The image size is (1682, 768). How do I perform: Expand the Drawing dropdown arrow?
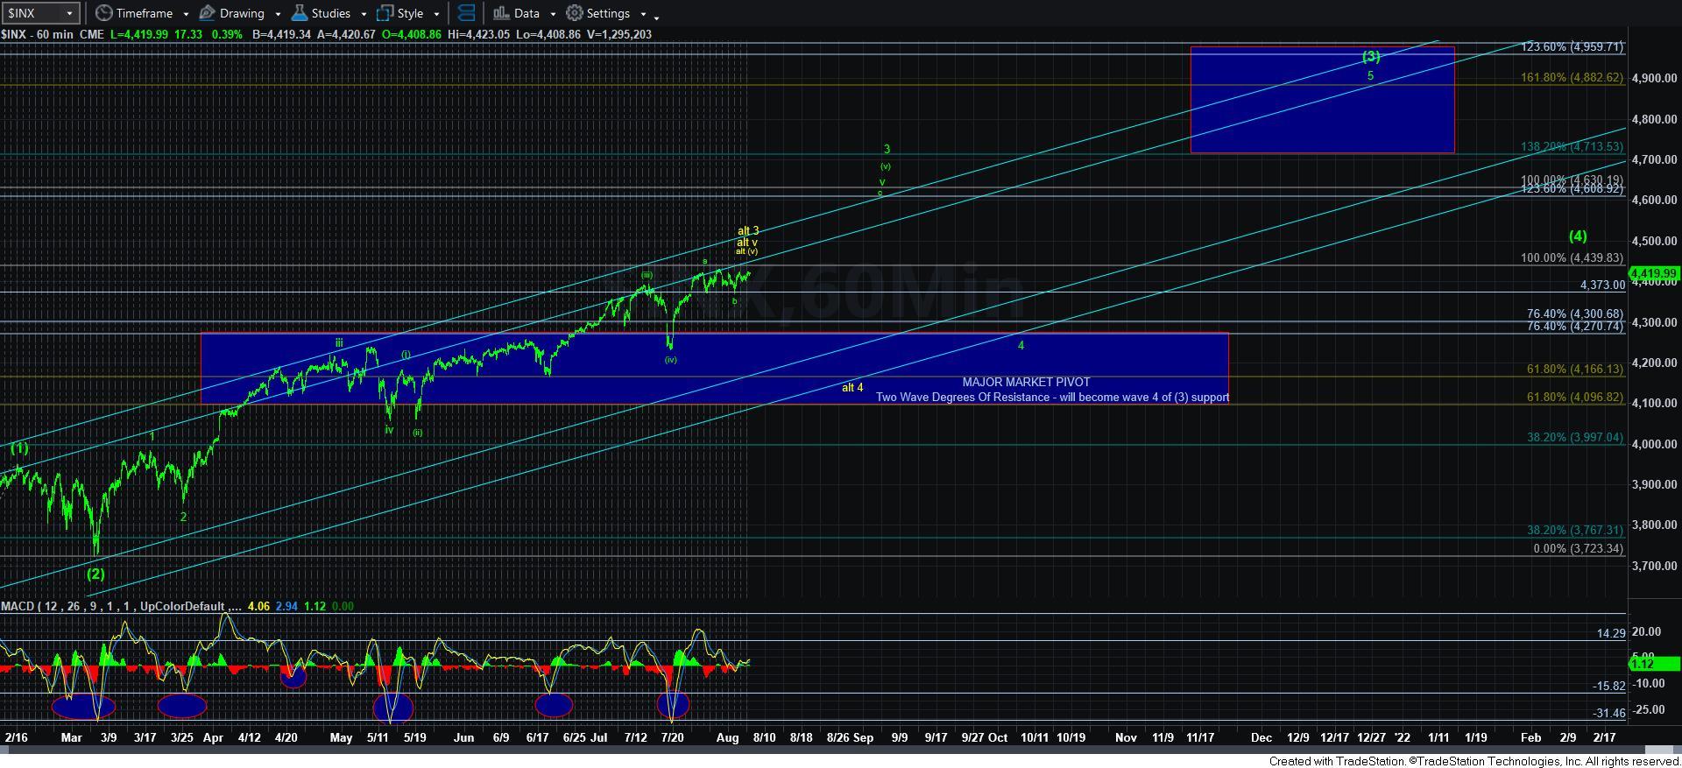(278, 14)
